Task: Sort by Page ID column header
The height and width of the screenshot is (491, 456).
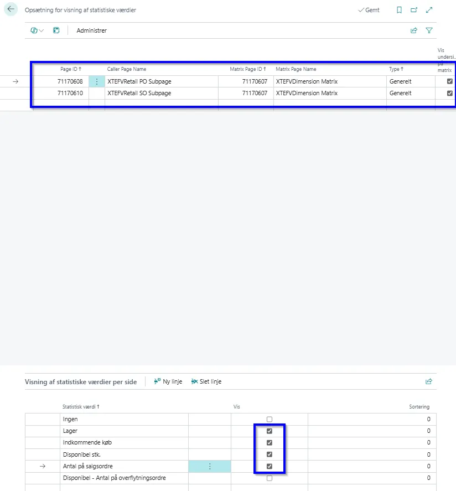Action: pos(70,69)
